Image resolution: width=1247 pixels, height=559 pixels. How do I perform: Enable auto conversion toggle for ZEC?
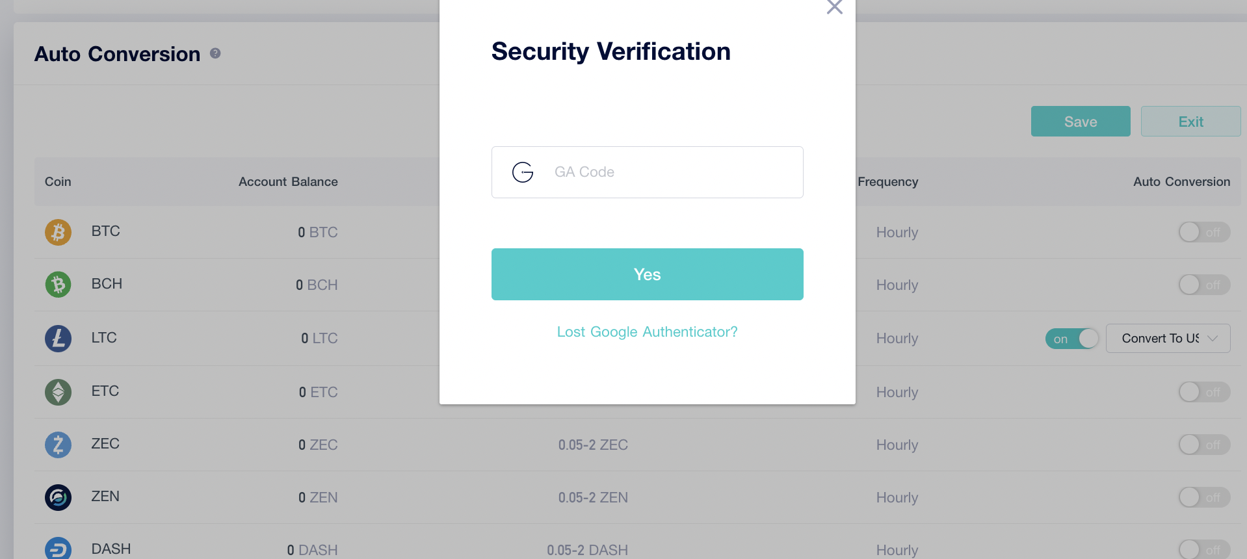(x=1203, y=445)
